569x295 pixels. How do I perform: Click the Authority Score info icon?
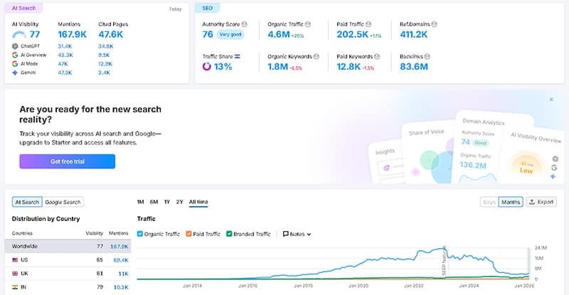(x=244, y=24)
